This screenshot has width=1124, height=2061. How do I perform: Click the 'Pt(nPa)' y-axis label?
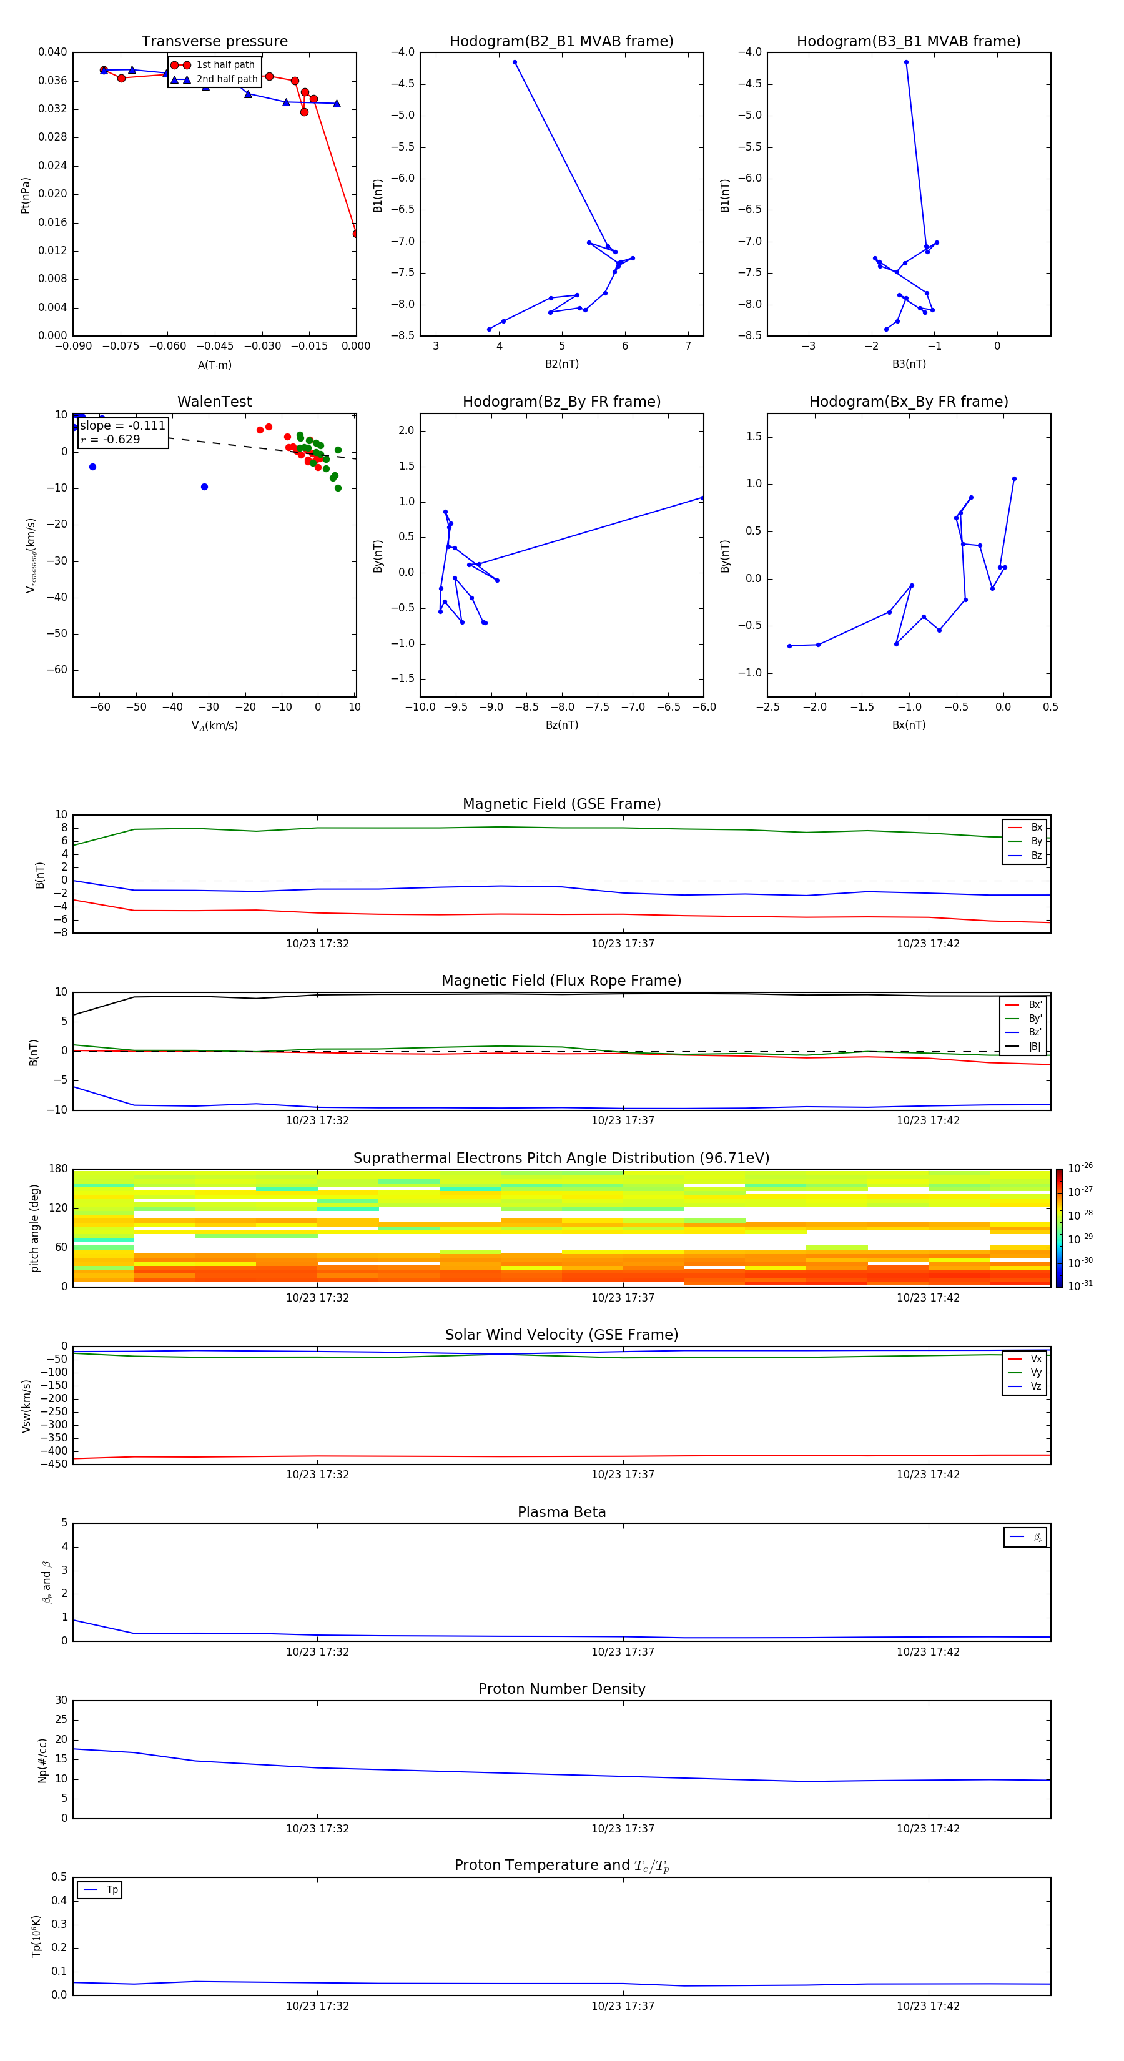click(26, 195)
